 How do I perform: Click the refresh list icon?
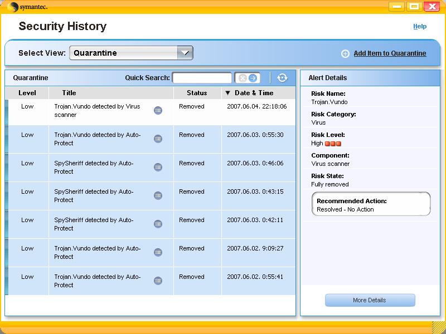pos(282,78)
